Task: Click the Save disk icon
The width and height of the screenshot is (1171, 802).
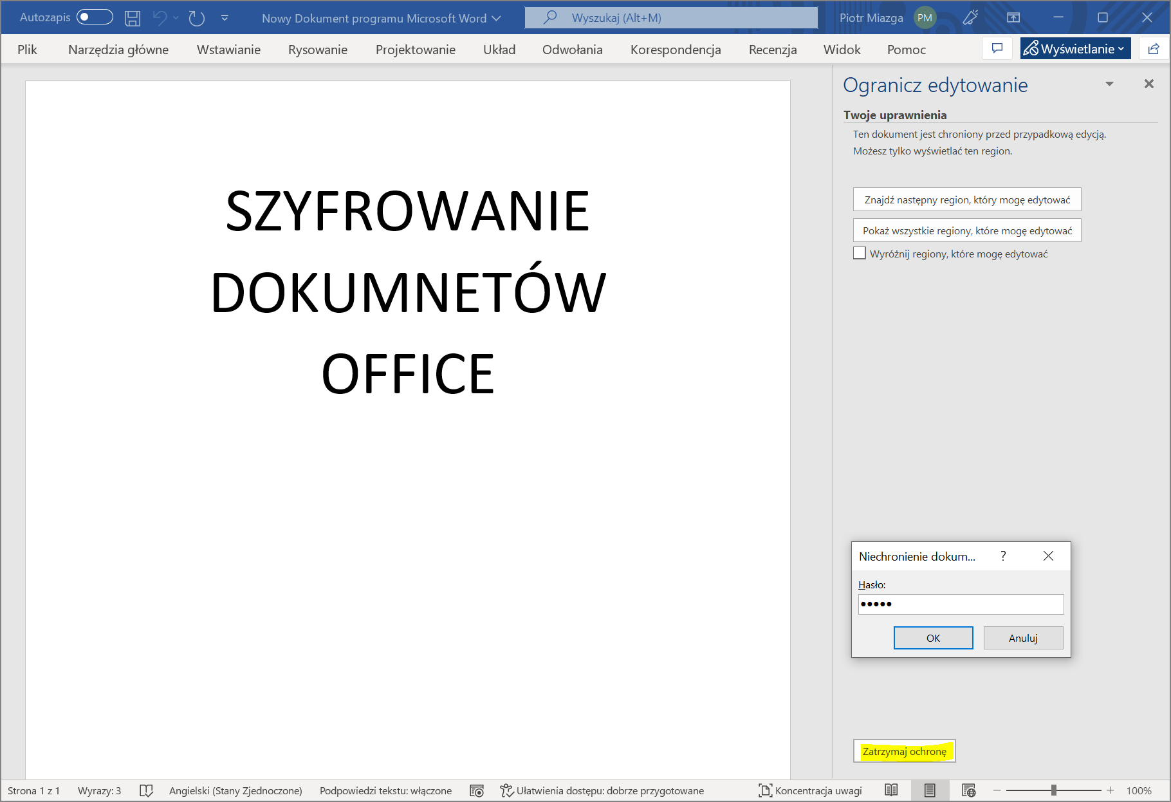Action: 133,18
